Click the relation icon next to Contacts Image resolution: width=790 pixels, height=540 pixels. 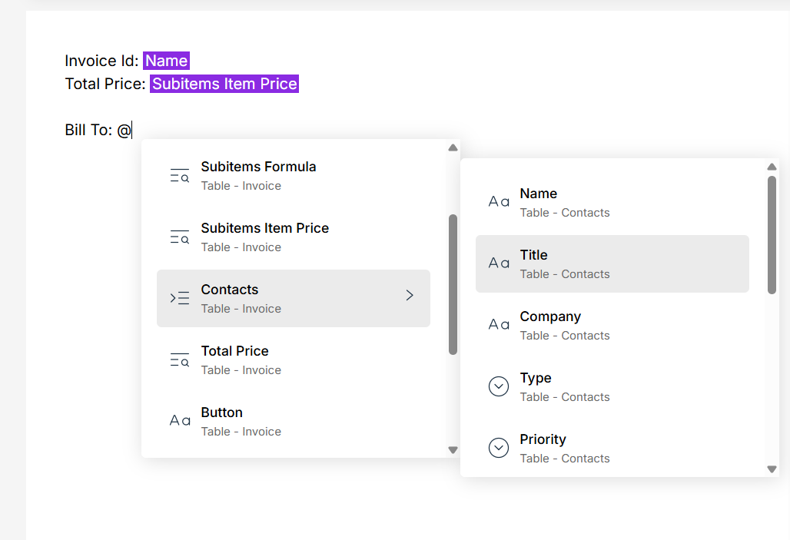179,298
